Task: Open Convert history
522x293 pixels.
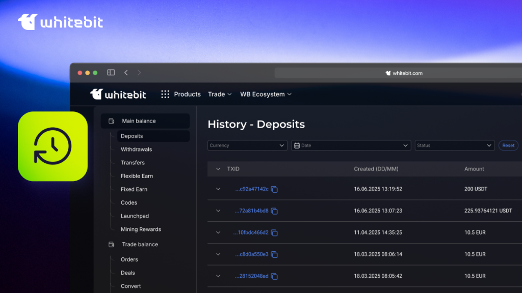Action: click(x=130, y=286)
